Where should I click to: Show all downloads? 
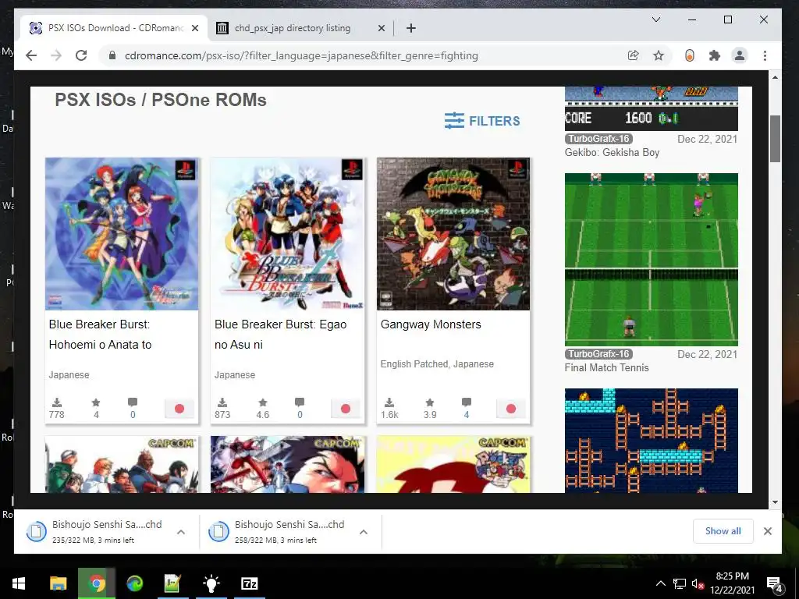(723, 531)
